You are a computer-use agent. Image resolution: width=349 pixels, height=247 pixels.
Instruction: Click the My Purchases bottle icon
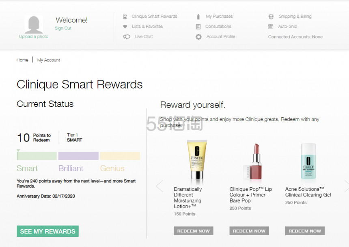(198, 17)
